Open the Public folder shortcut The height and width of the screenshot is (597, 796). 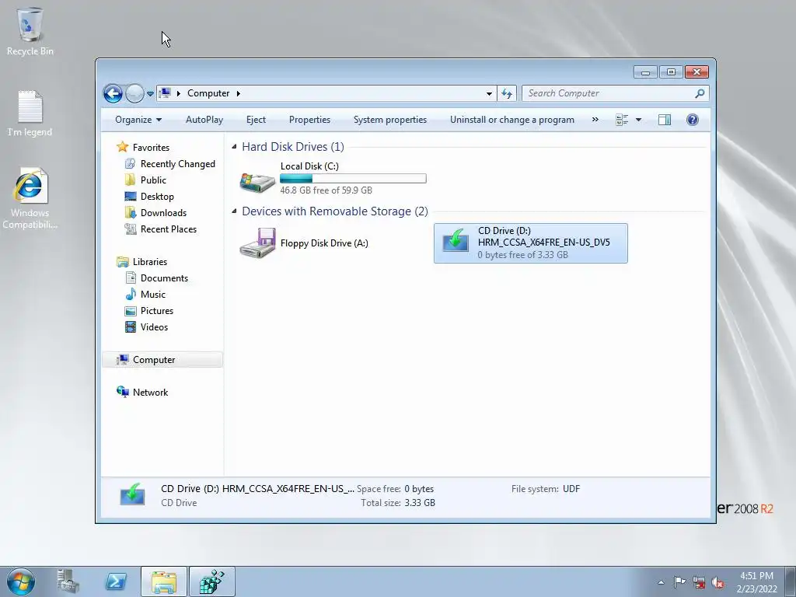pos(153,180)
